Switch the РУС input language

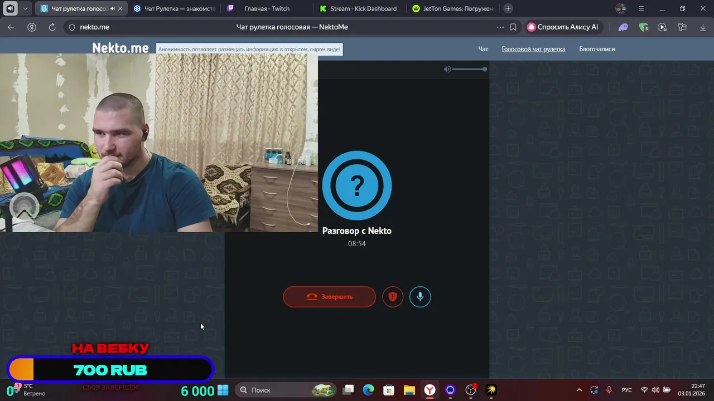coord(627,390)
